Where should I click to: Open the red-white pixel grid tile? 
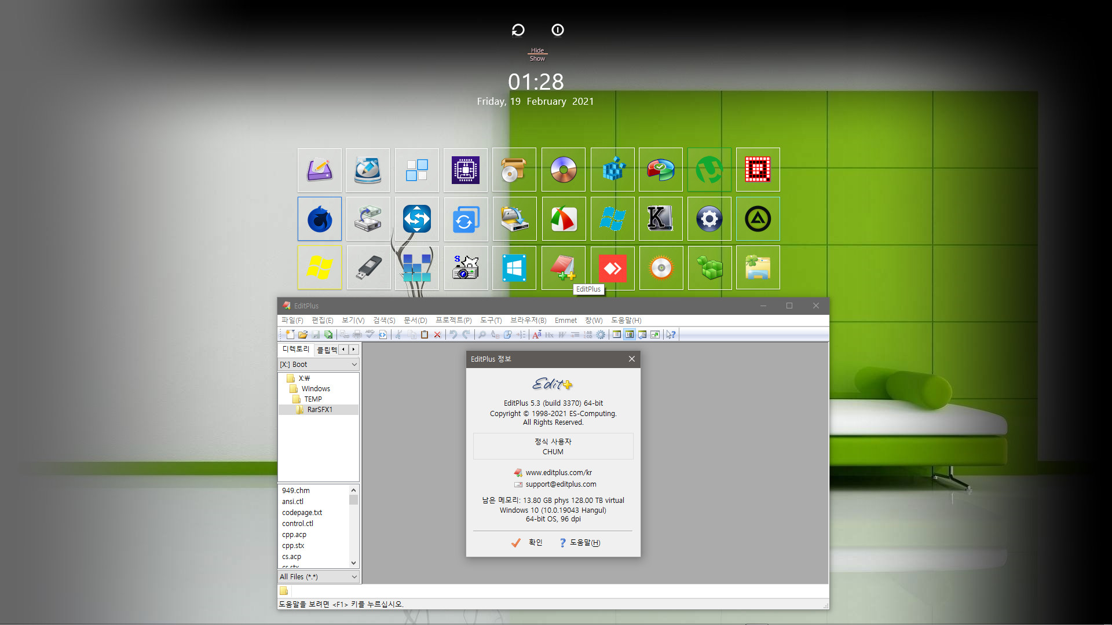(758, 170)
